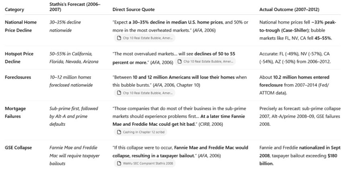Click document icon on Cashing In Chapter 12 chip

119,132
